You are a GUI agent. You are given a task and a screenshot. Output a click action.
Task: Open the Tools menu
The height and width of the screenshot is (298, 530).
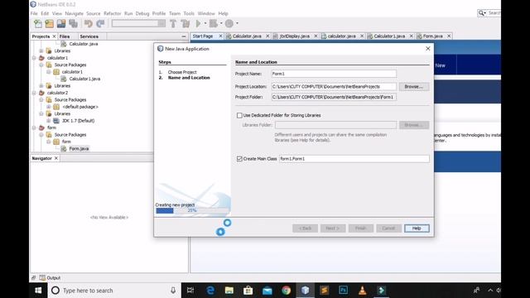(189, 13)
